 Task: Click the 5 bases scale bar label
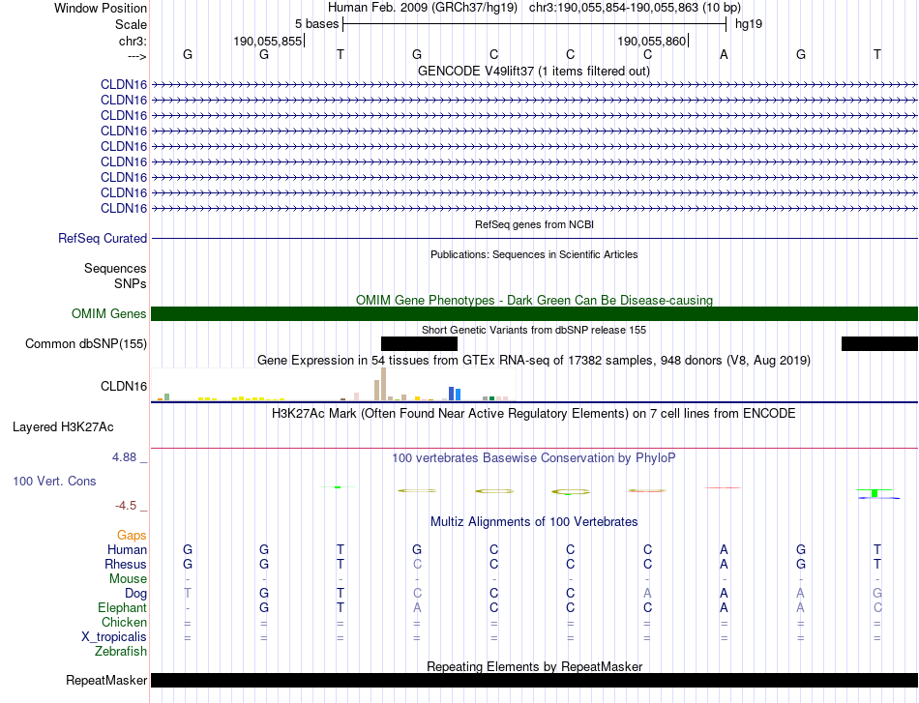tap(316, 24)
